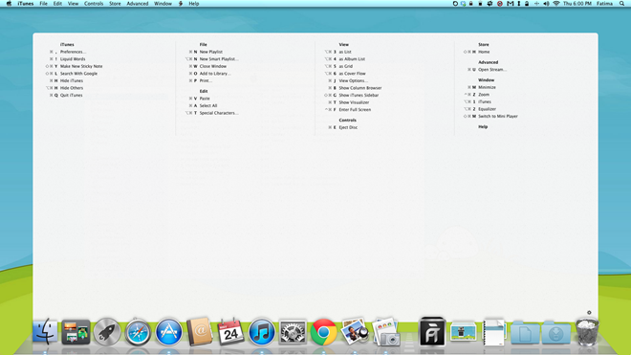Click 'Switch to Mini Player' entry
Viewport: 631px width, 355px height.
coord(498,117)
